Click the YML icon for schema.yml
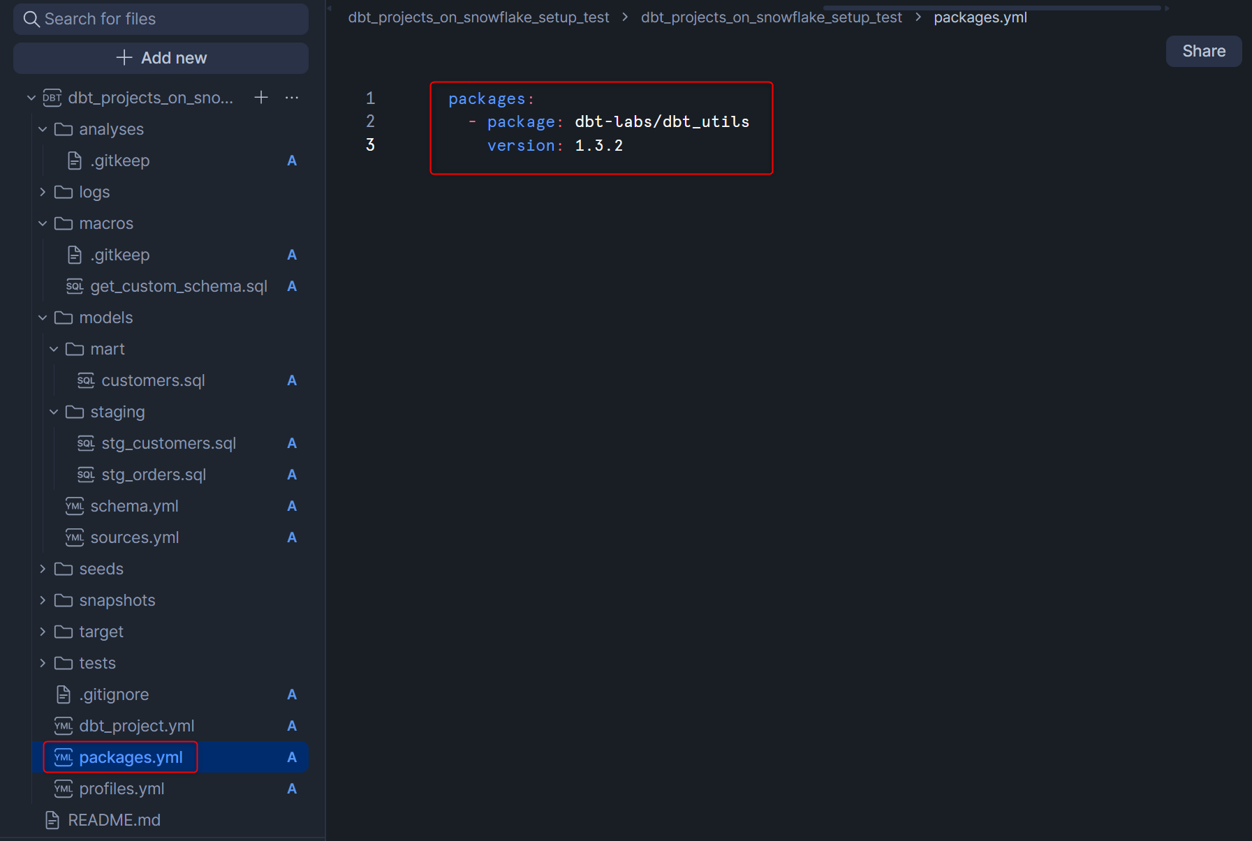 (75, 506)
